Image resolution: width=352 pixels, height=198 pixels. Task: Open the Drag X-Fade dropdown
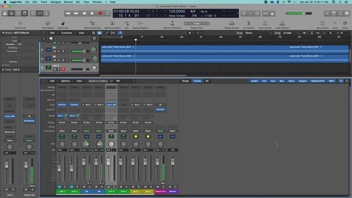(x=291, y=33)
